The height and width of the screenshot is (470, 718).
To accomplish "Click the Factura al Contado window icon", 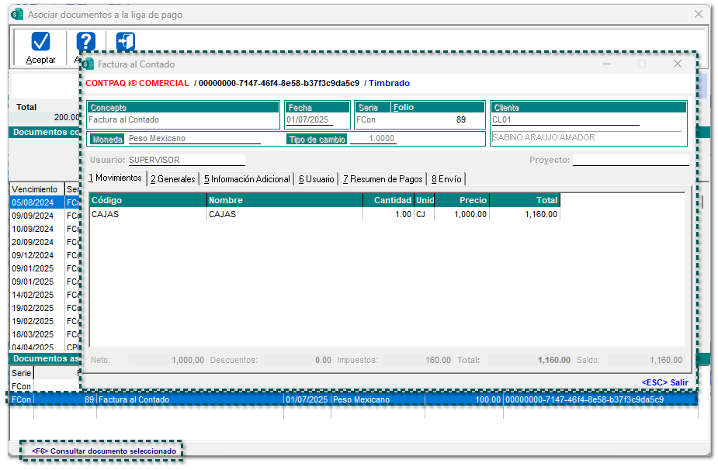I will tap(88, 64).
